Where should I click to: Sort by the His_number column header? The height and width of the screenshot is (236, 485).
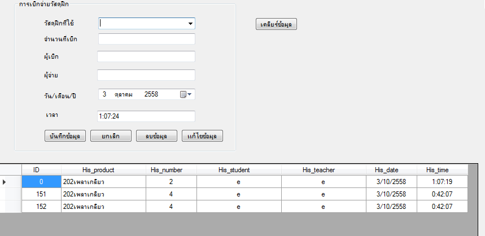pos(171,169)
